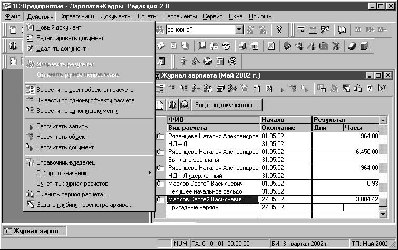Choose Рассчитать объект menu entry
The height and width of the screenshot is (250, 398).
coord(89,137)
